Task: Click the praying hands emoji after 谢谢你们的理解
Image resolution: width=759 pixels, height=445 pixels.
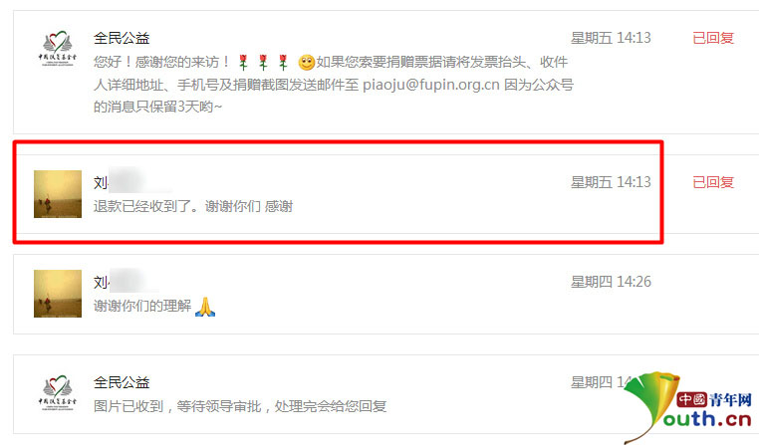Action: click(205, 307)
